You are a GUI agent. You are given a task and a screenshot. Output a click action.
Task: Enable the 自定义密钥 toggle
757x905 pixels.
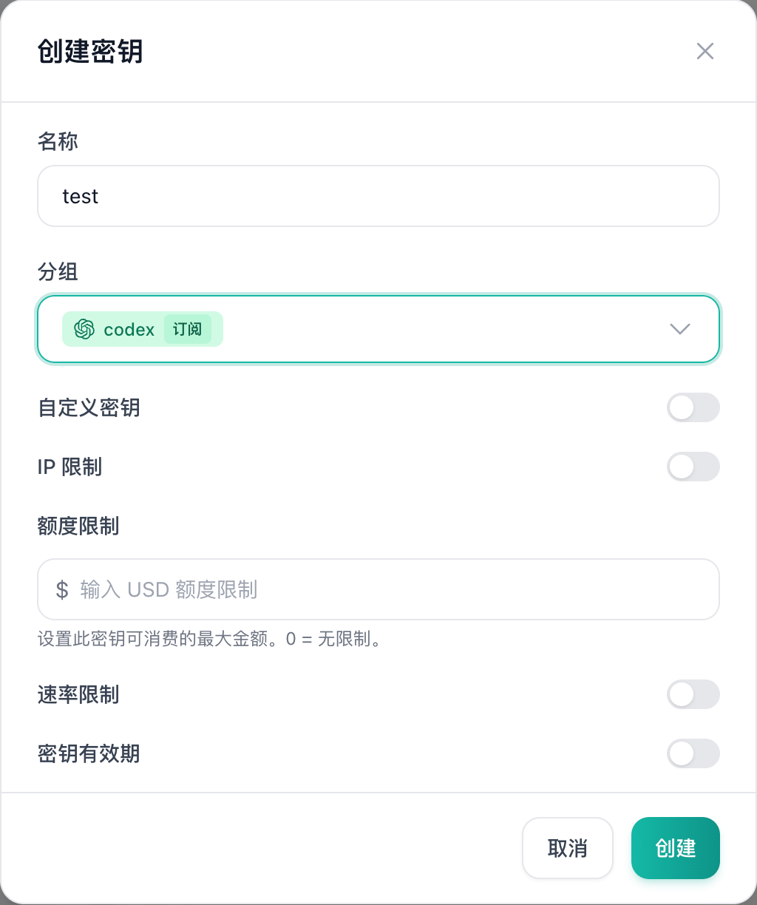pos(693,407)
